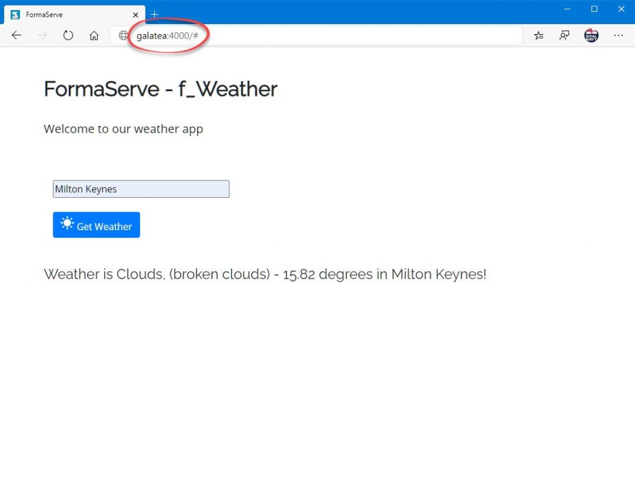Open a new tab with plus button
Image resolution: width=635 pixels, height=495 pixels.
tap(154, 14)
